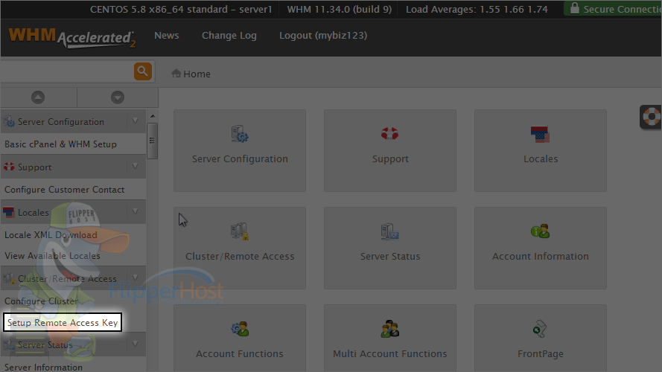The image size is (662, 372).
Task: Collapse the Locales sidebar section arrow
Action: tap(135, 211)
